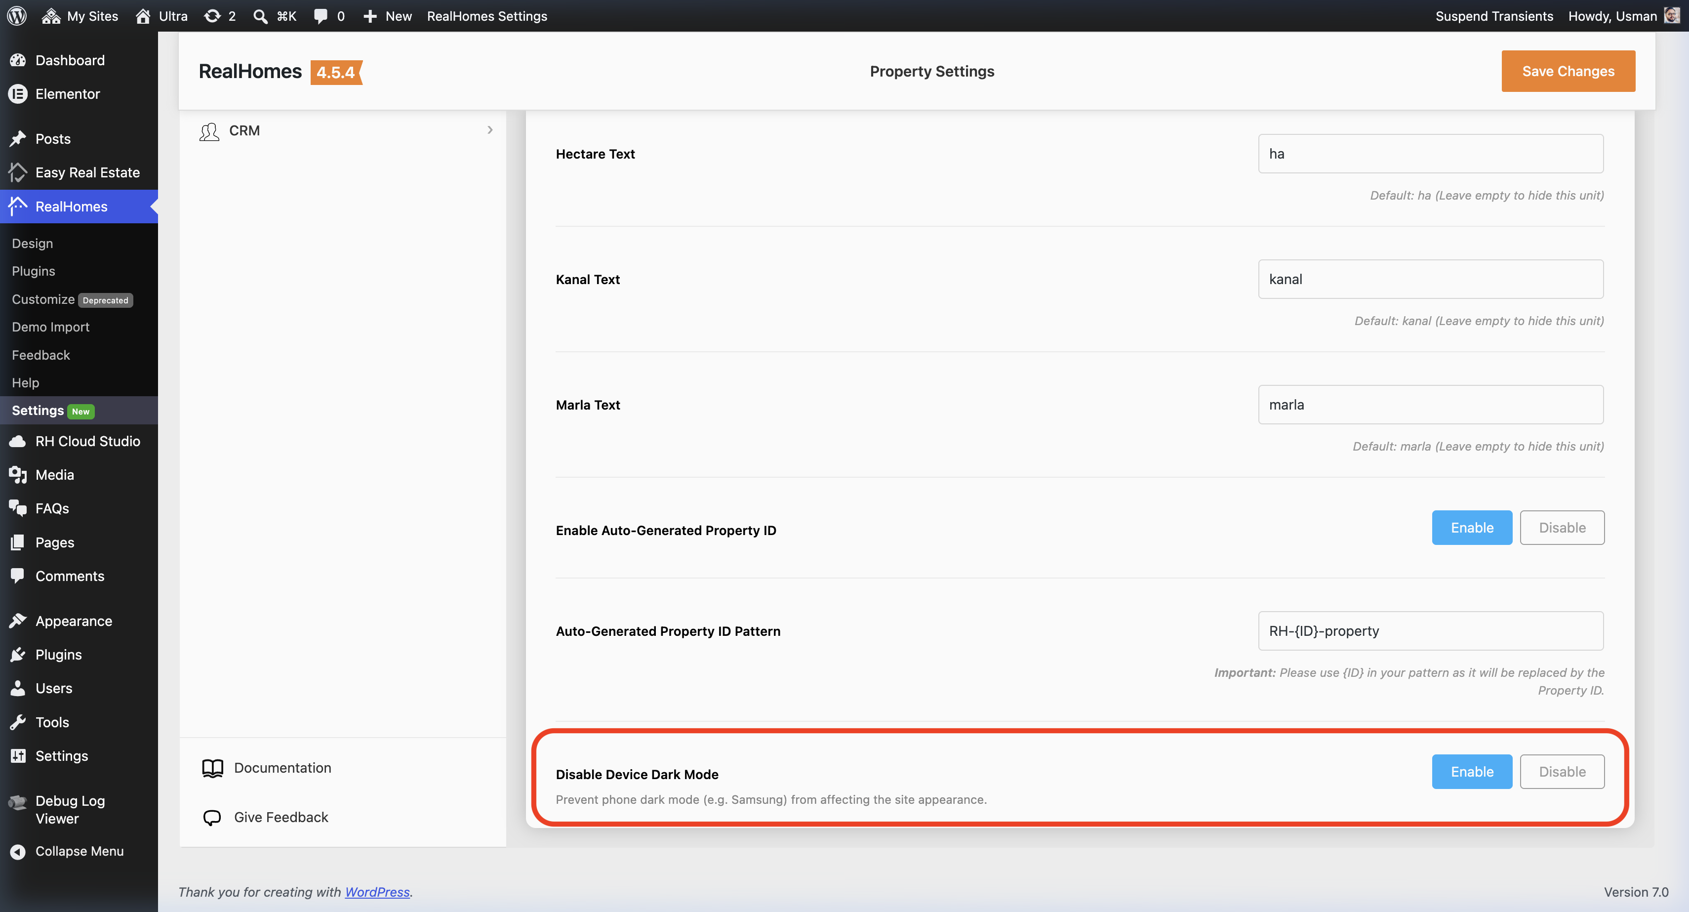Open Howdy, Usman account menu
Screen dimensions: 1689x912
coord(1623,16)
